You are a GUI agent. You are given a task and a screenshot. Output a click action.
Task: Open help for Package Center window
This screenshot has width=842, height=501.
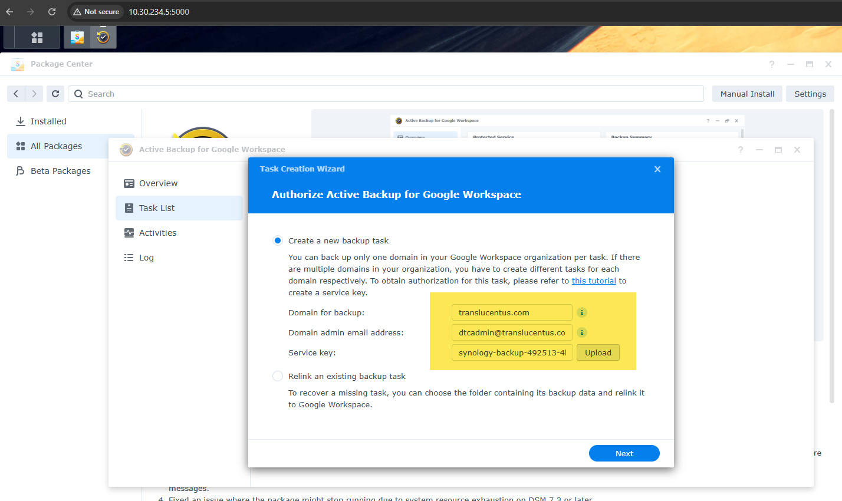tap(772, 64)
